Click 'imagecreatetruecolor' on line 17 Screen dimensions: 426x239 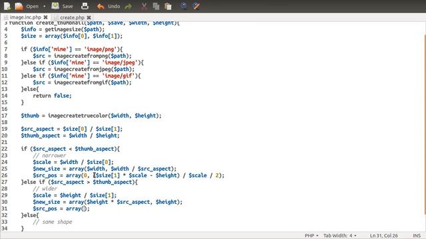point(78,116)
